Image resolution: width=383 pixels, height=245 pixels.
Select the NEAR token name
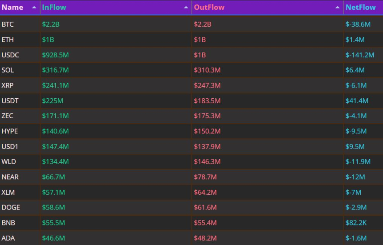[10, 177]
